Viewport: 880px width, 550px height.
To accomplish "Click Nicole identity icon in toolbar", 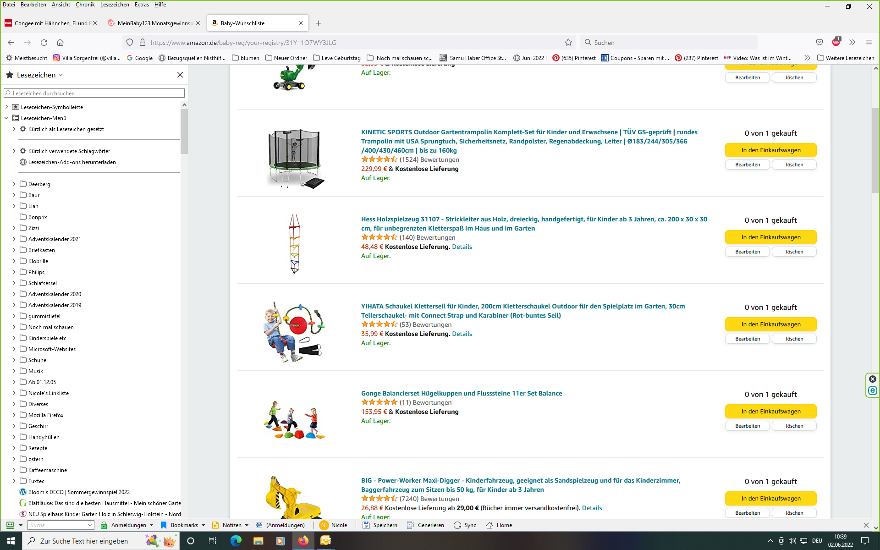I will (324, 525).
